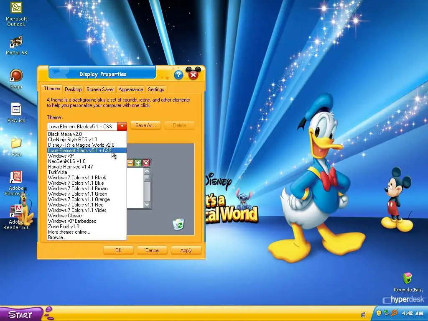Choose the TurkVista theme
The width and height of the screenshot is (428, 321).
tap(87, 172)
